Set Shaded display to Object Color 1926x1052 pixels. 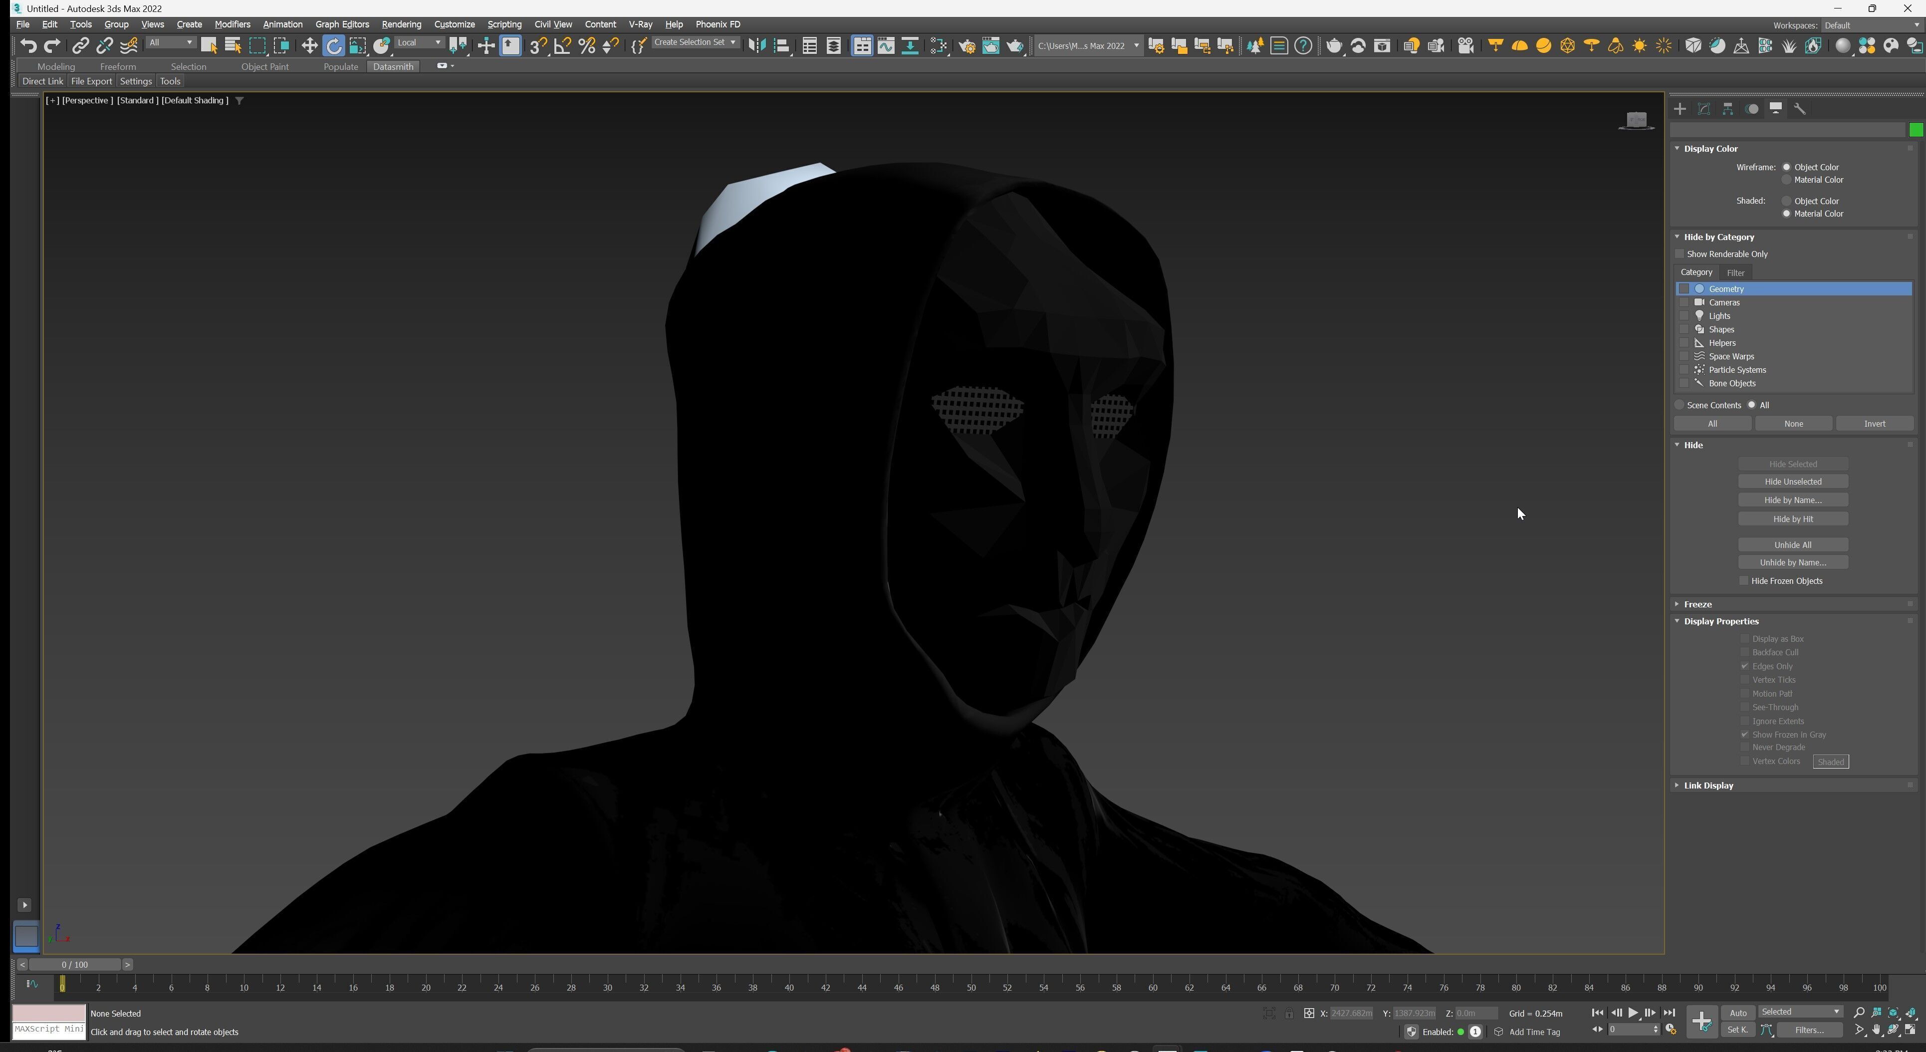coord(1787,201)
